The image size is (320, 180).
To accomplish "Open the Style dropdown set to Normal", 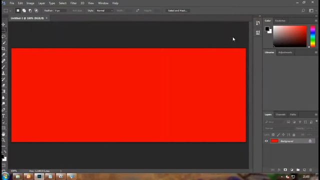I will [x=104, y=10].
